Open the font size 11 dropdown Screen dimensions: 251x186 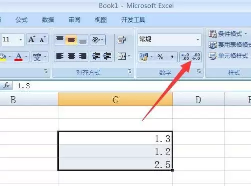(x=20, y=40)
